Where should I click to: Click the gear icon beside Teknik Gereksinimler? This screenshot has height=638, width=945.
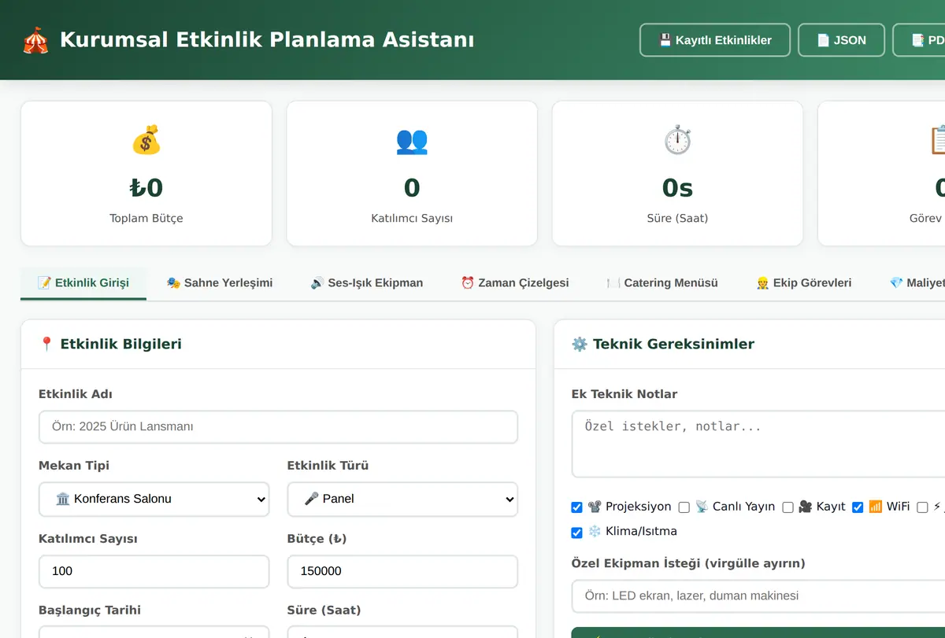coord(580,344)
